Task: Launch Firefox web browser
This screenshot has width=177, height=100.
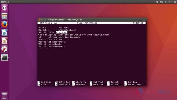Action: [x=4, y=24]
